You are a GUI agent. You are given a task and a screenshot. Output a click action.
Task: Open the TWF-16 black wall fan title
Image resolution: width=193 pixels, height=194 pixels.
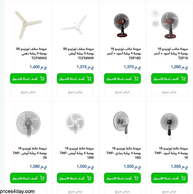click(171, 153)
